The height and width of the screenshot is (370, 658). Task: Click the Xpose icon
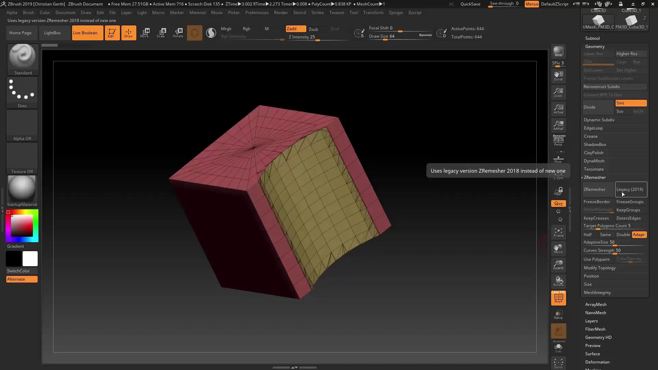tap(558, 364)
